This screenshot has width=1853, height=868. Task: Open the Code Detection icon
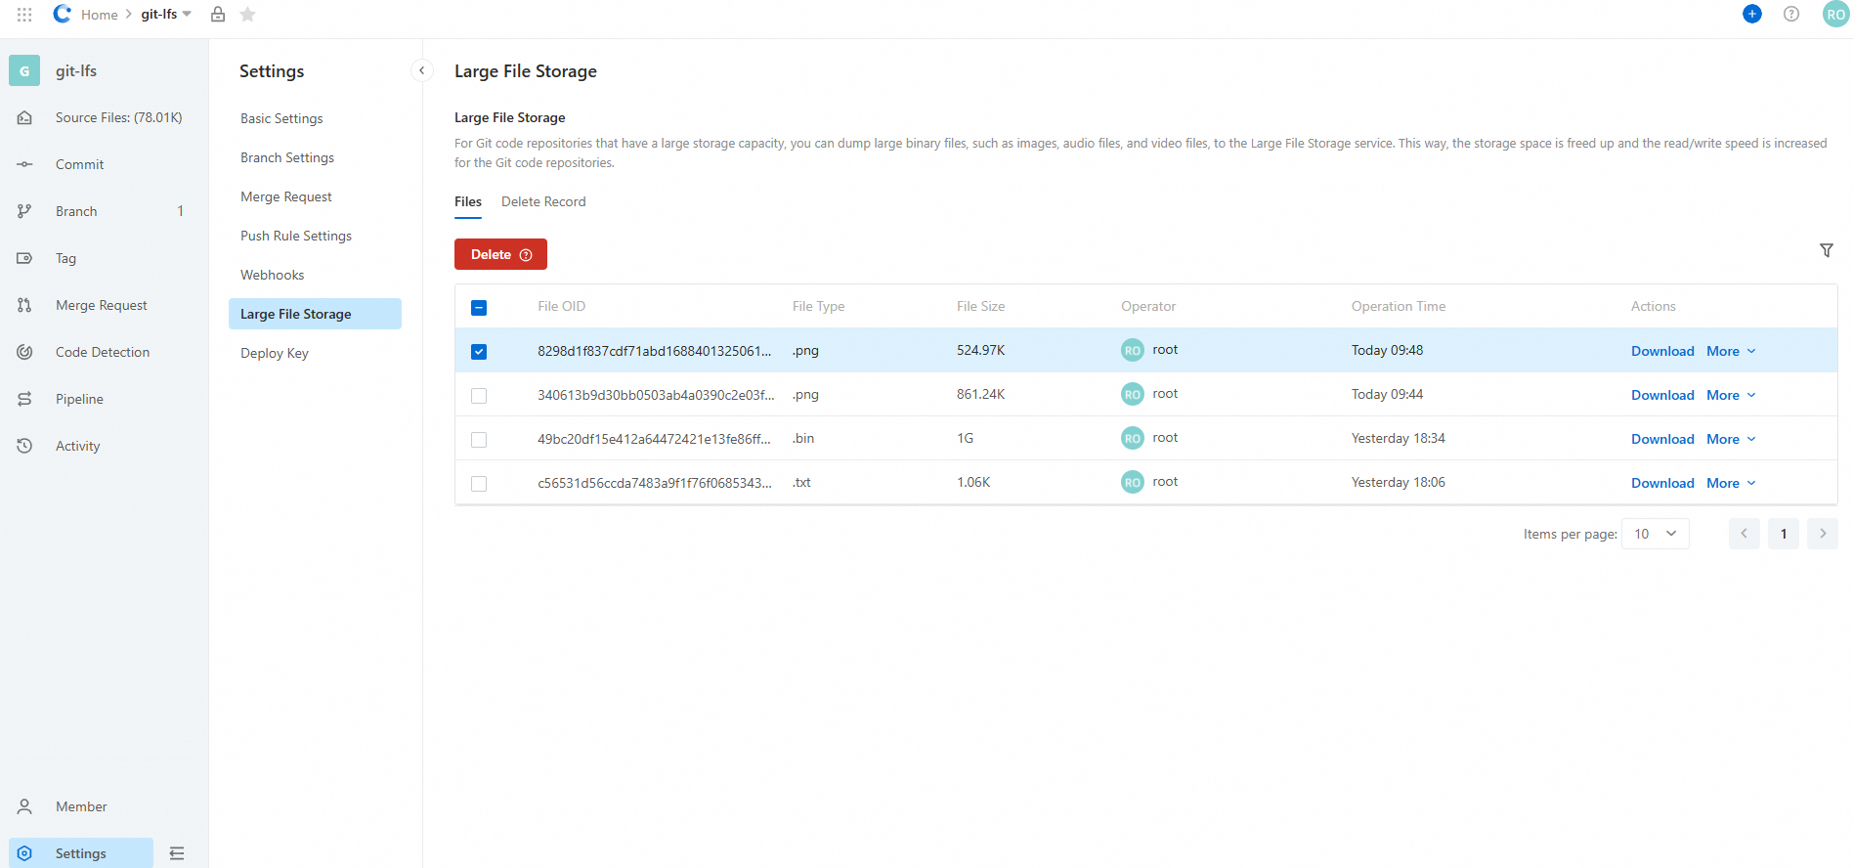tap(24, 352)
